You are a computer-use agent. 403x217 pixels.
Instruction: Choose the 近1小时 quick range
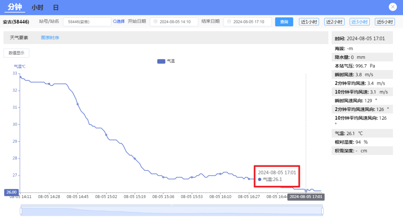point(309,22)
